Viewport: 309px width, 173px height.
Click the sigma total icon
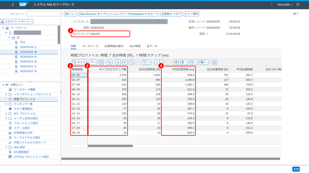pos(157,62)
